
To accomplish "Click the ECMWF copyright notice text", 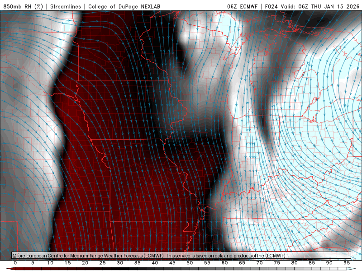I will (149, 256).
